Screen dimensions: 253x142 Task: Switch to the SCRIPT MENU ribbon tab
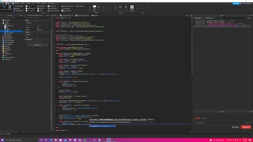coord(51,4)
